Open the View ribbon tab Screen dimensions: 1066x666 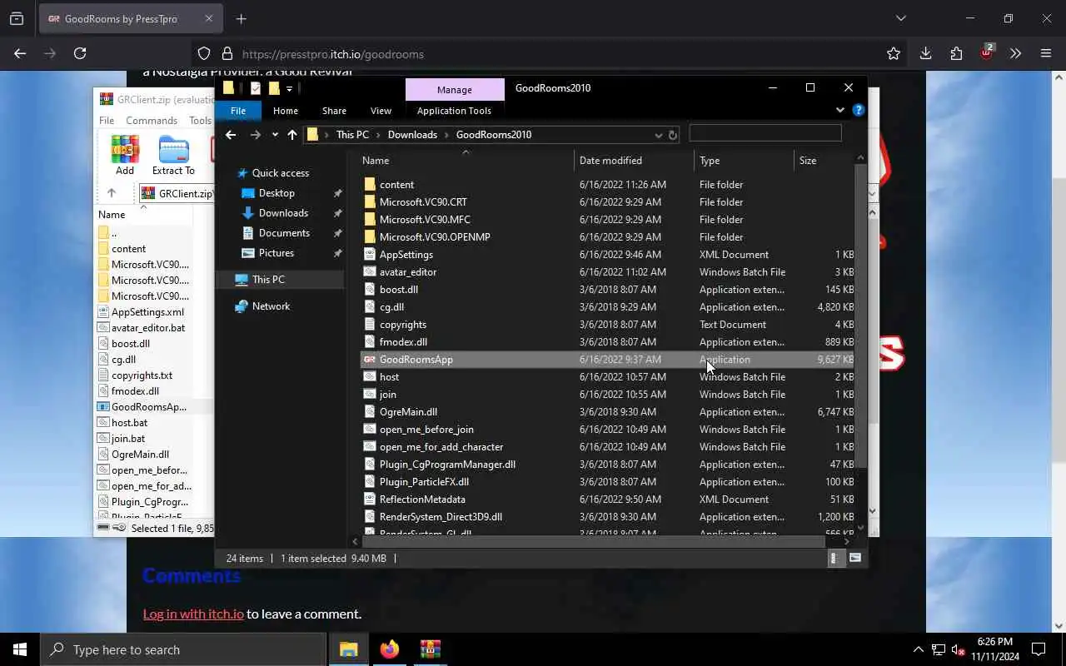(381, 111)
